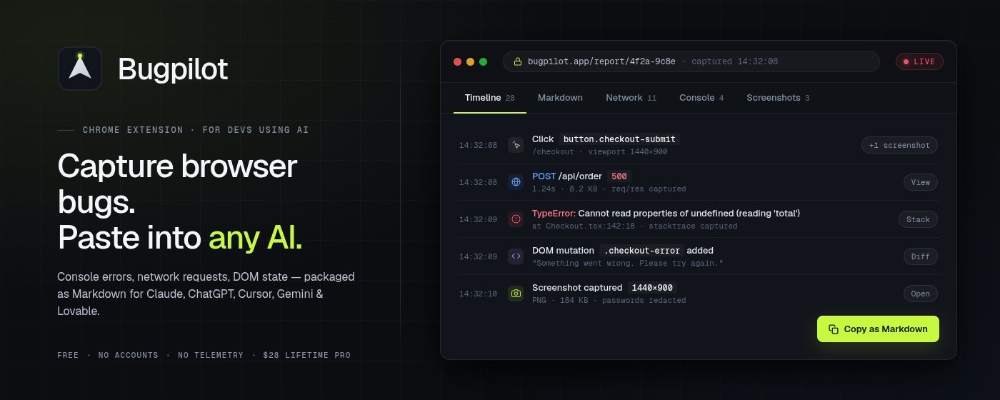
Task: Click 'PNG · 184 KB · passwords redacted' text
Action: coord(609,300)
